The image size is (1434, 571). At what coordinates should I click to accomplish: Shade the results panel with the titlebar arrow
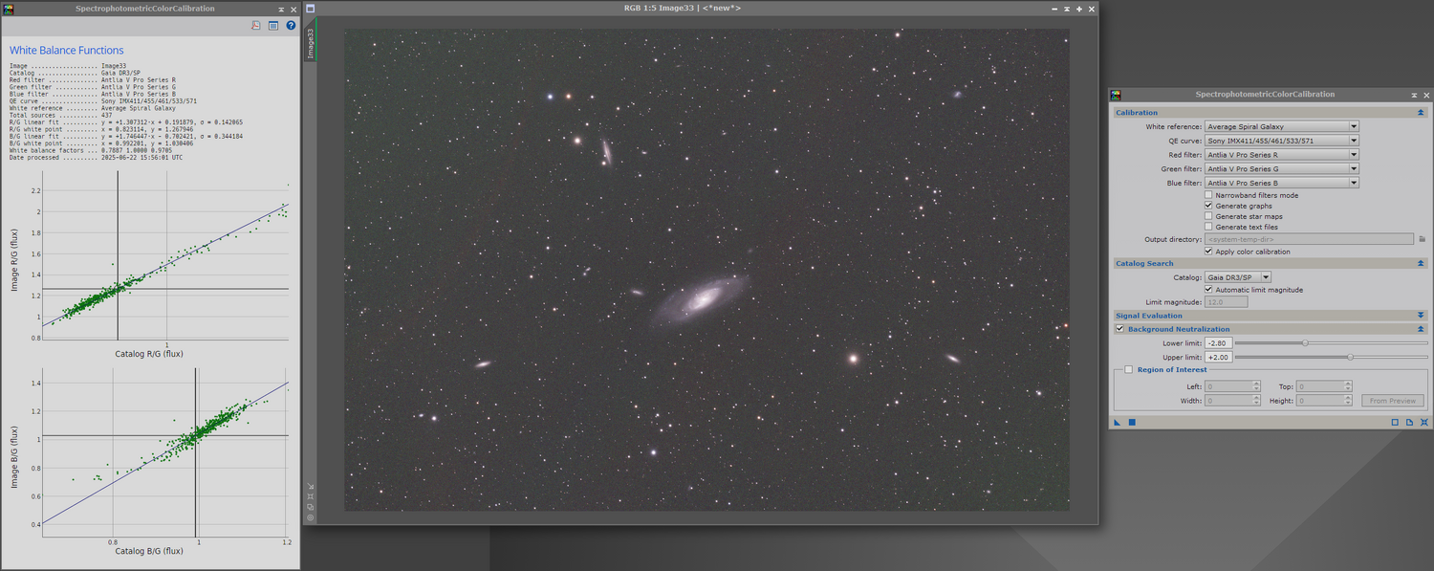tap(280, 9)
